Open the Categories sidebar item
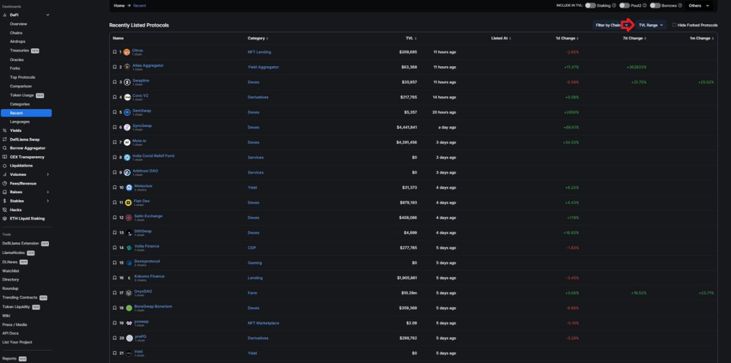 [20, 104]
